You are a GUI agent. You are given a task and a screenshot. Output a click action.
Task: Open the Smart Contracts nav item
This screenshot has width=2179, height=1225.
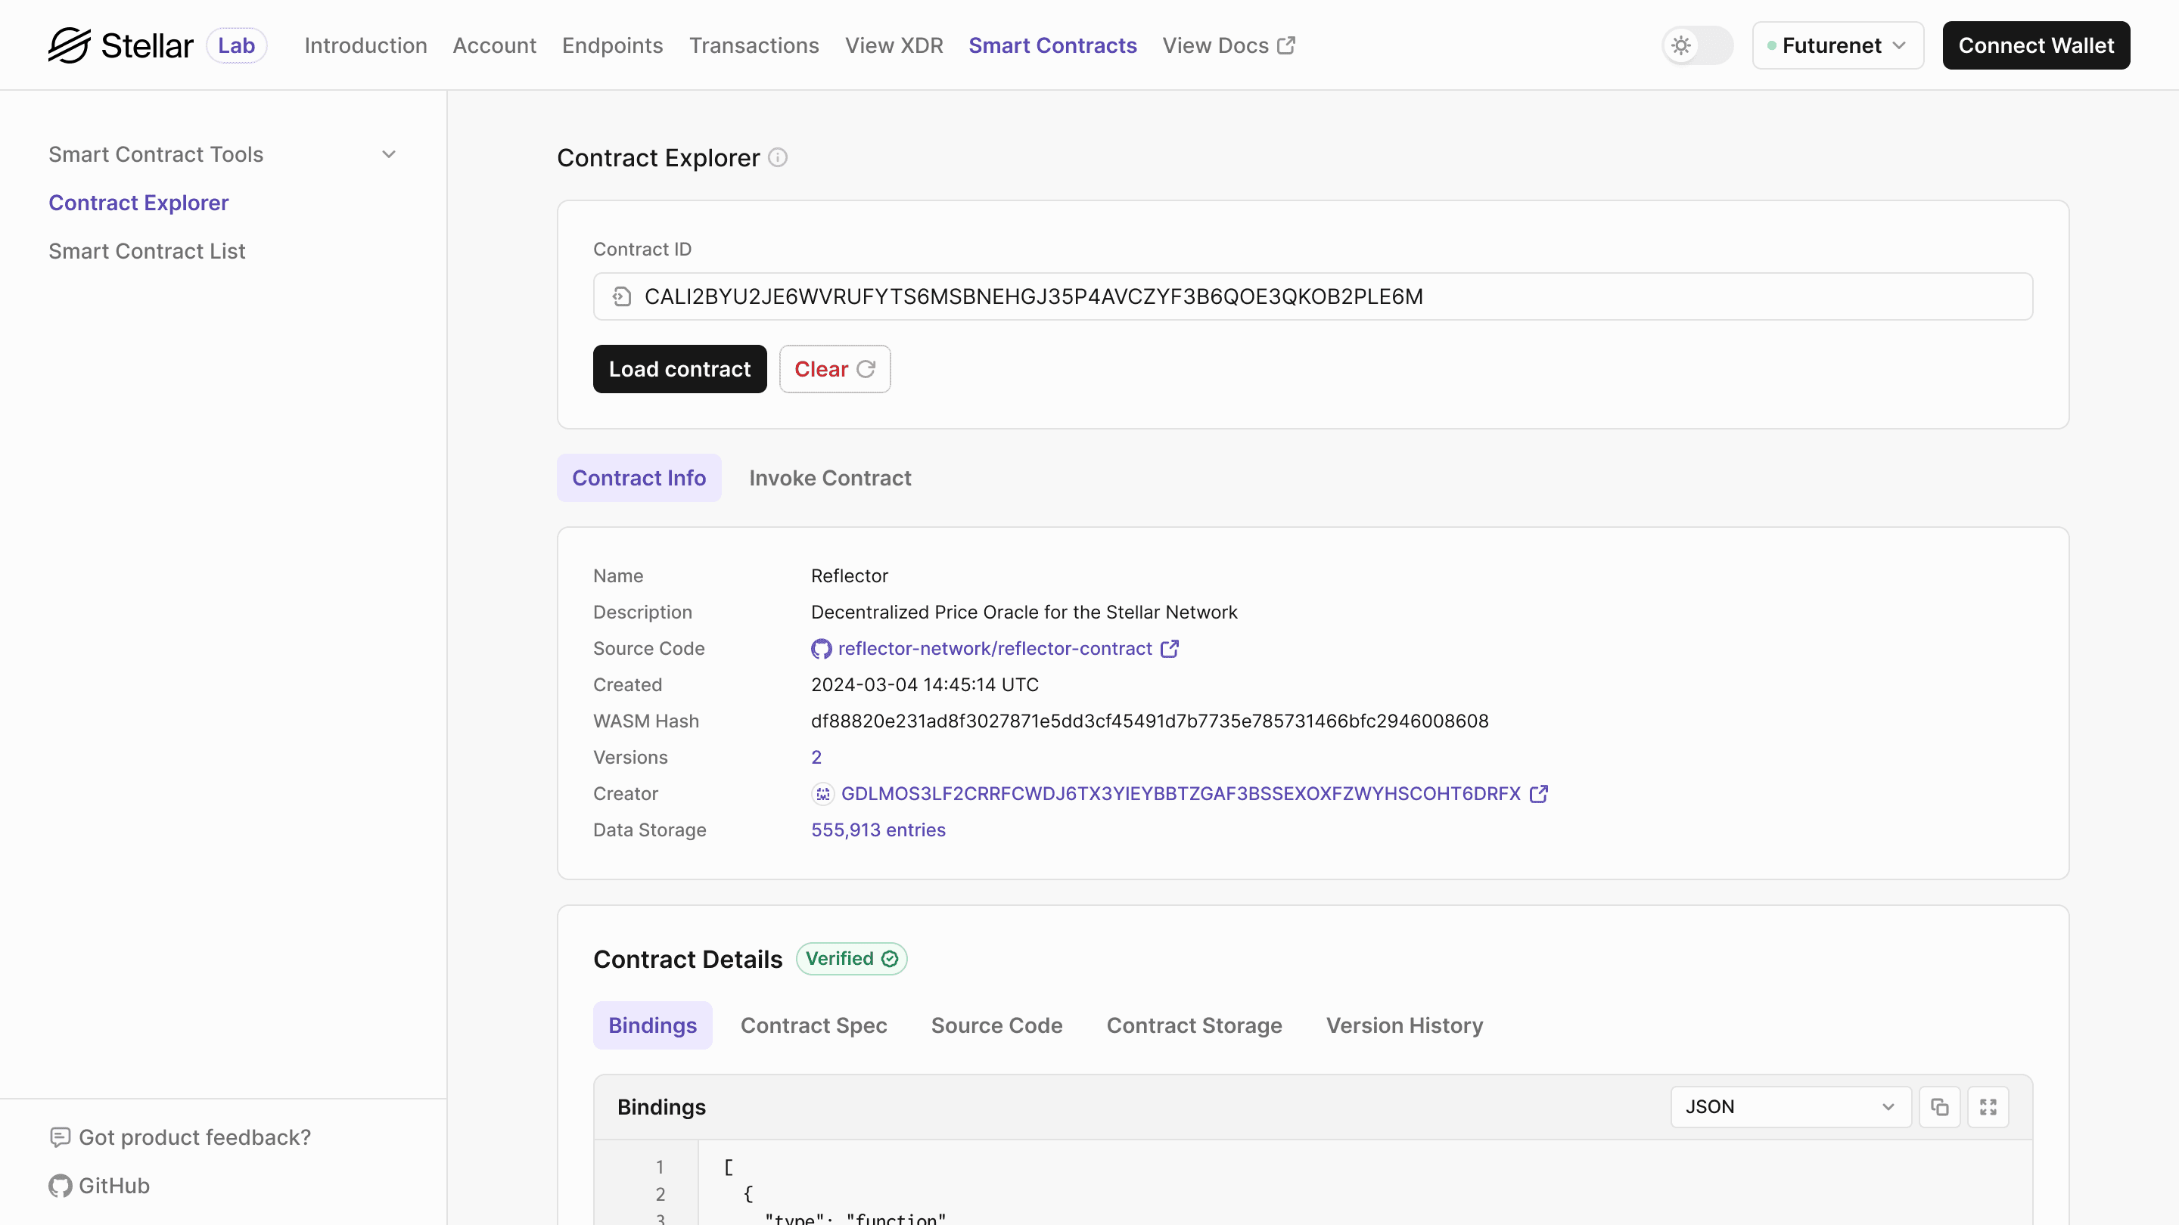pos(1052,45)
